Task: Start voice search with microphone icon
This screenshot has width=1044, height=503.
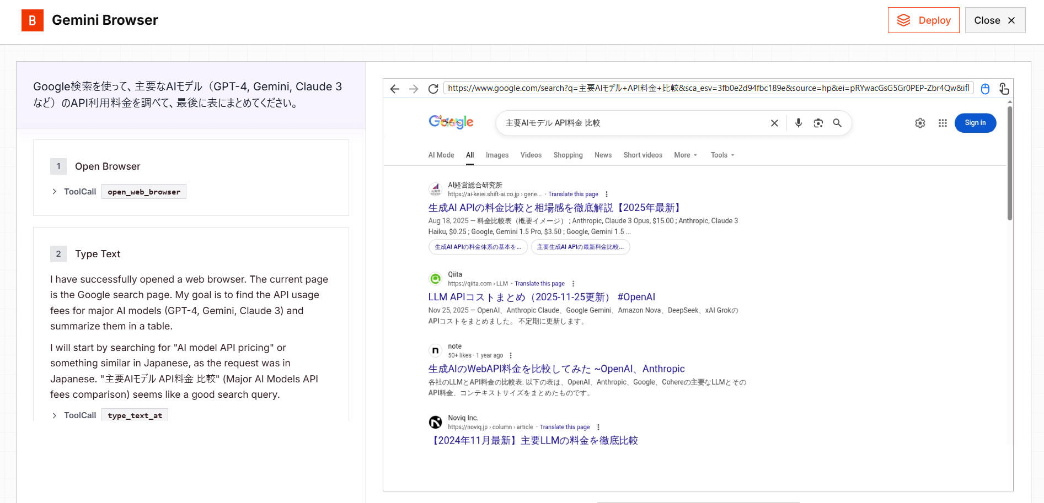Action: pos(798,123)
